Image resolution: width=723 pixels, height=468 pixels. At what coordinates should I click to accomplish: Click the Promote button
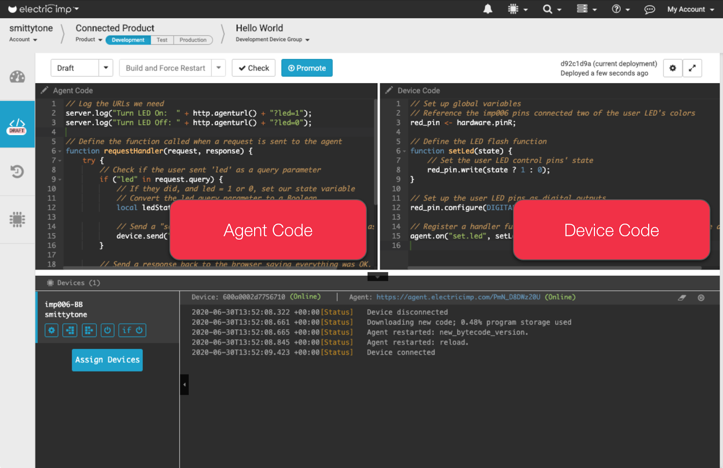tap(307, 68)
